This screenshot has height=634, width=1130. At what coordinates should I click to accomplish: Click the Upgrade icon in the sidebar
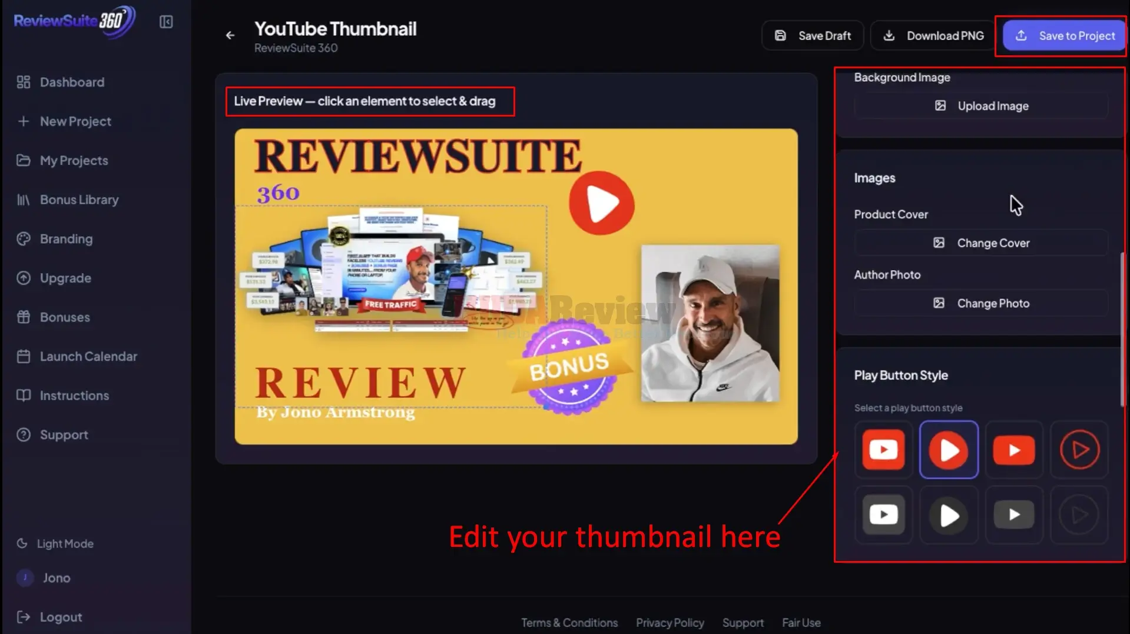[24, 278]
